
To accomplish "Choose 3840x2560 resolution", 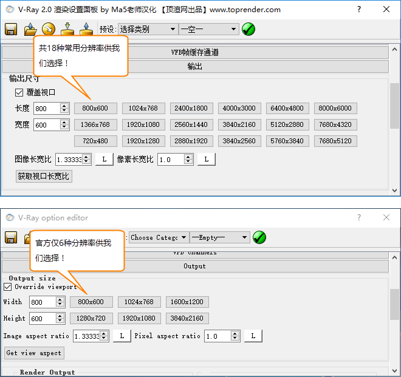I will (239, 141).
